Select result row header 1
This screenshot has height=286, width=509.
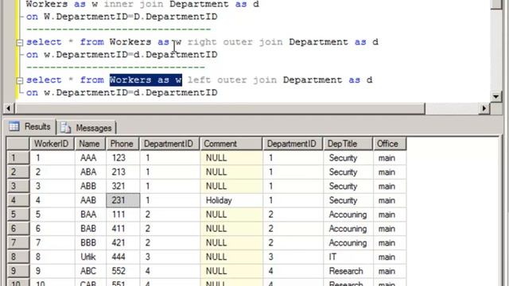(x=17, y=158)
